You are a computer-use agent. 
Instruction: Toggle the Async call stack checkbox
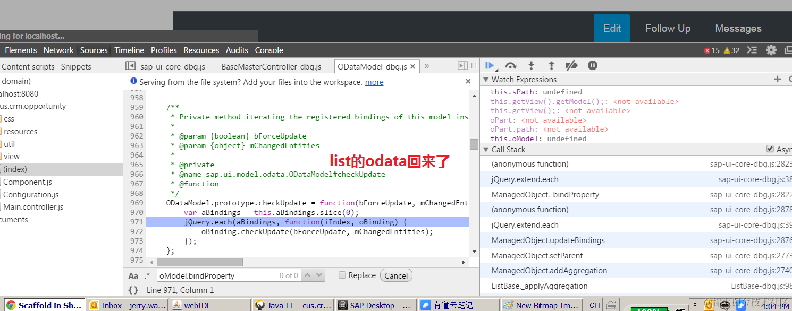770,149
